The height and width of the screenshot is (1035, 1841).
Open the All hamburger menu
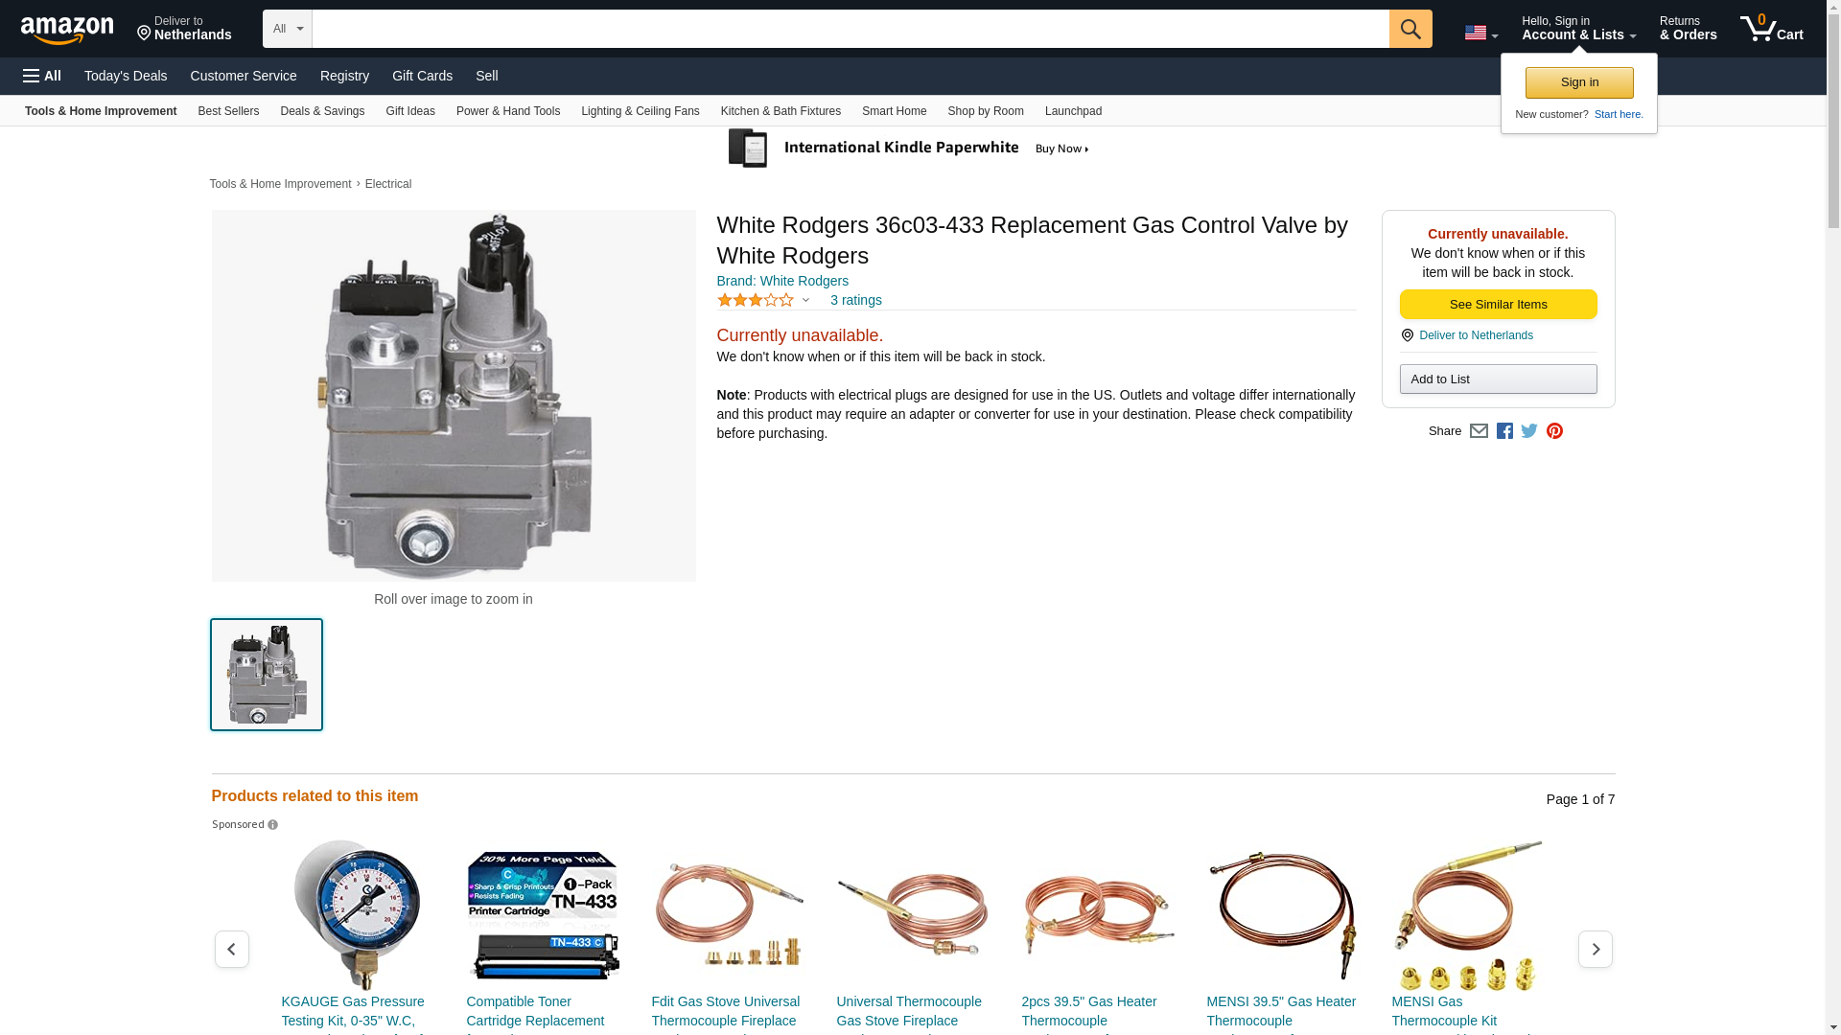click(x=42, y=76)
